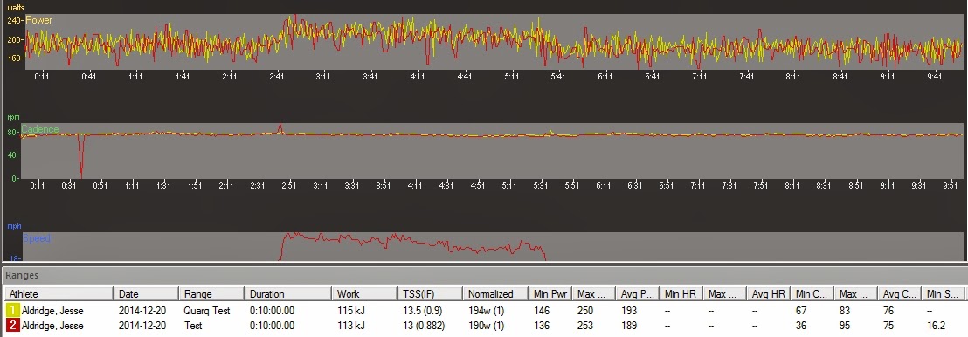The height and width of the screenshot is (337, 968).
Task: Click the 0:10:00.00 duration in the Test row
Action: pyautogui.click(x=273, y=326)
